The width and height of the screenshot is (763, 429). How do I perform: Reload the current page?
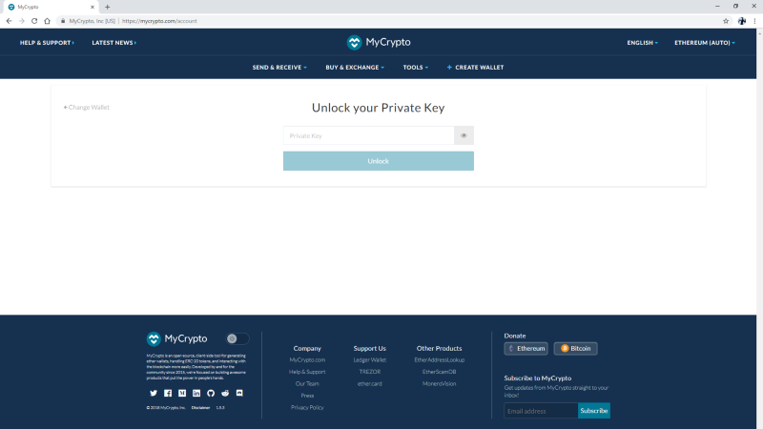34,21
